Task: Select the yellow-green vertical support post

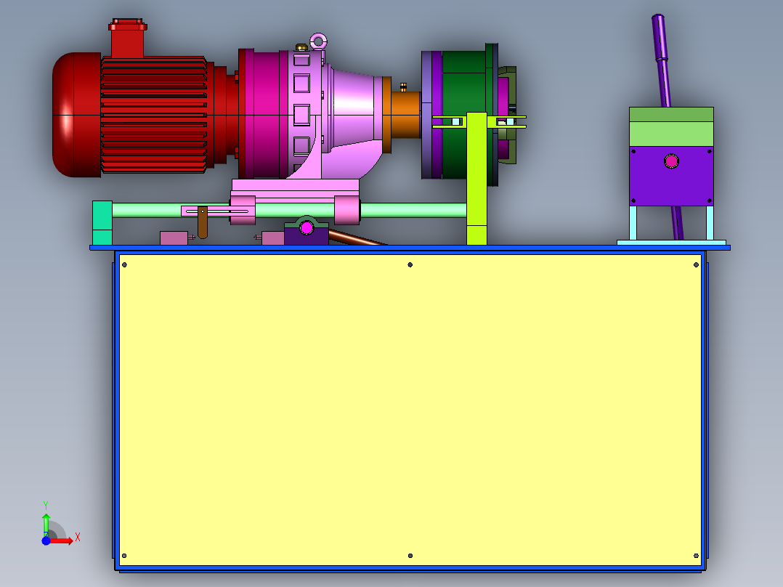Action: (x=477, y=178)
